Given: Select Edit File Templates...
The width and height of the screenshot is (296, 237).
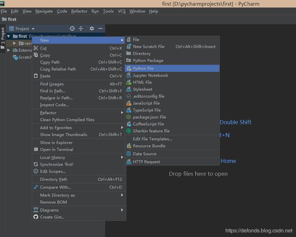Looking at the screenshot, I should click(x=172, y=139).
